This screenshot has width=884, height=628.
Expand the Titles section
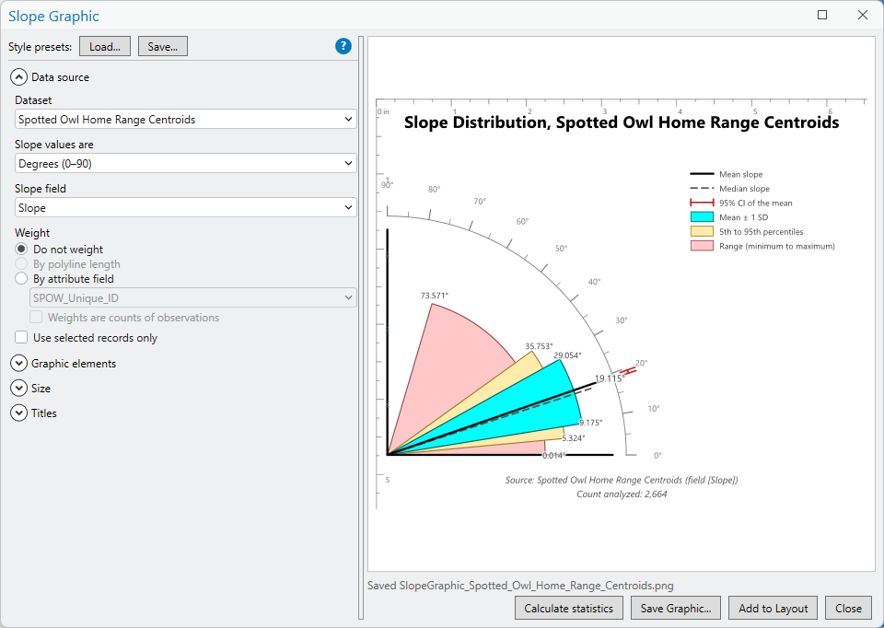pos(18,413)
